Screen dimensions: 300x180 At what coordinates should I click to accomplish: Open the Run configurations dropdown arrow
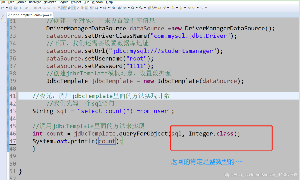[137, 8]
